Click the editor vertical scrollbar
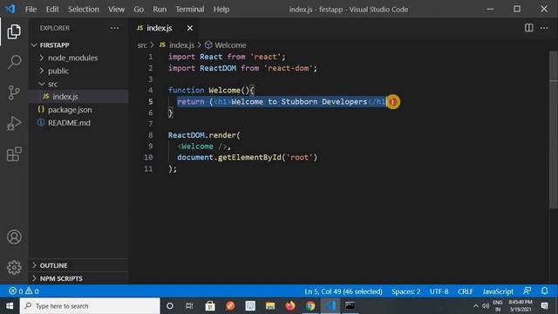 pyautogui.click(x=554, y=130)
